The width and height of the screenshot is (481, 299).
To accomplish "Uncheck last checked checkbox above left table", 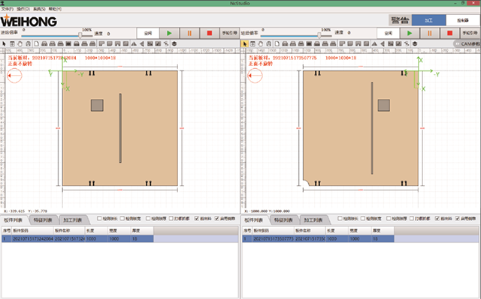I will click(217, 218).
